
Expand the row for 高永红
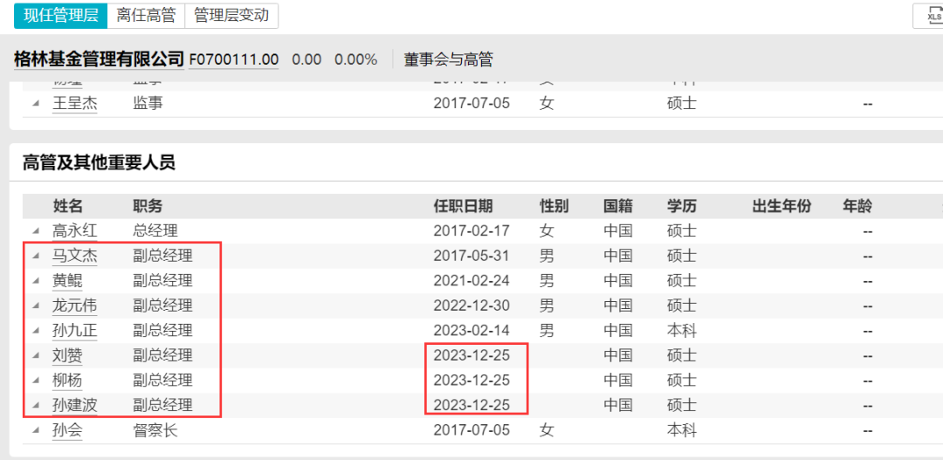[x=36, y=231]
